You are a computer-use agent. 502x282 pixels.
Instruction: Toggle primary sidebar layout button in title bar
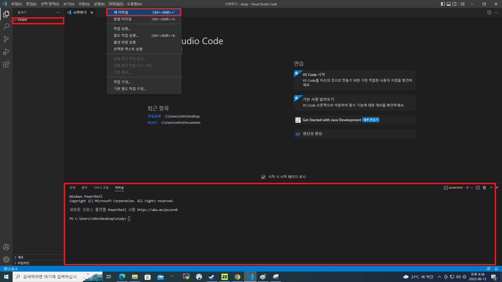443,4
